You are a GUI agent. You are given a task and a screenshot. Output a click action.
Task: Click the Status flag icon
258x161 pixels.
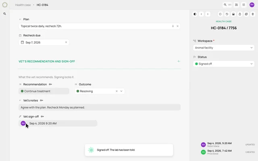coord(194,57)
